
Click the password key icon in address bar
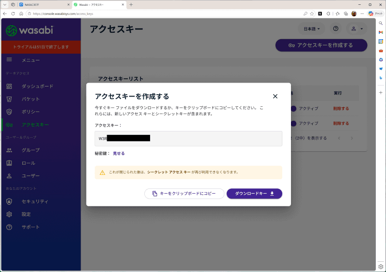click(305, 14)
